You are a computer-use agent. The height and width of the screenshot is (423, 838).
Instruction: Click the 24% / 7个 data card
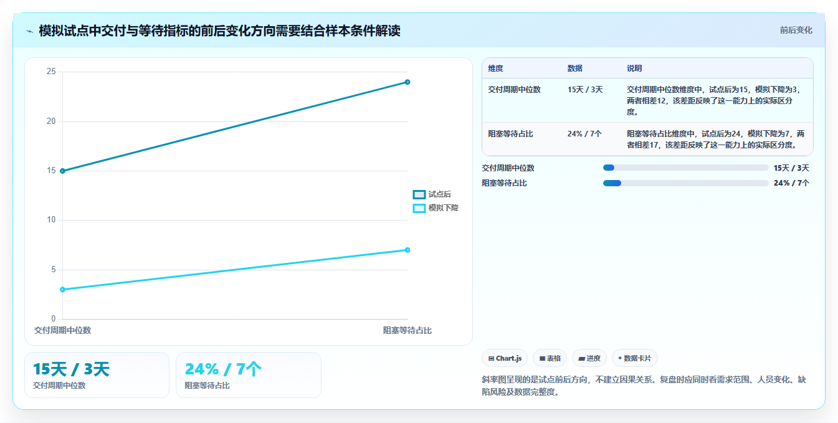pyautogui.click(x=249, y=375)
